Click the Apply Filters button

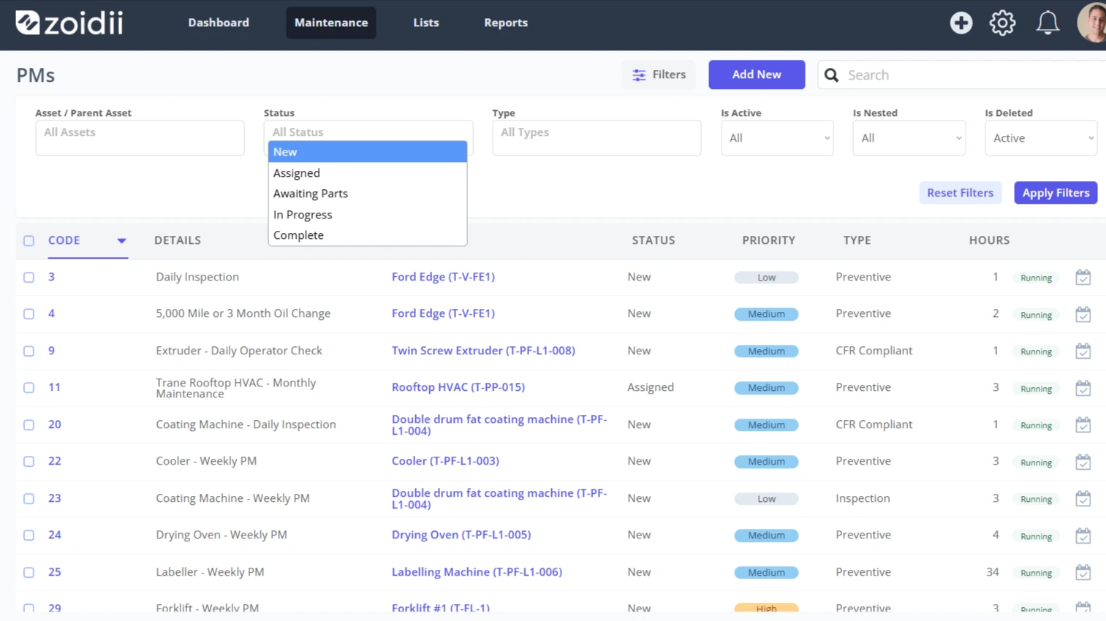click(1056, 193)
